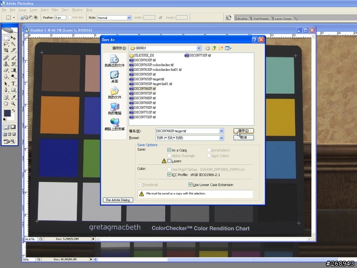Select the Brush tool
357x268 pixels.
point(13,58)
